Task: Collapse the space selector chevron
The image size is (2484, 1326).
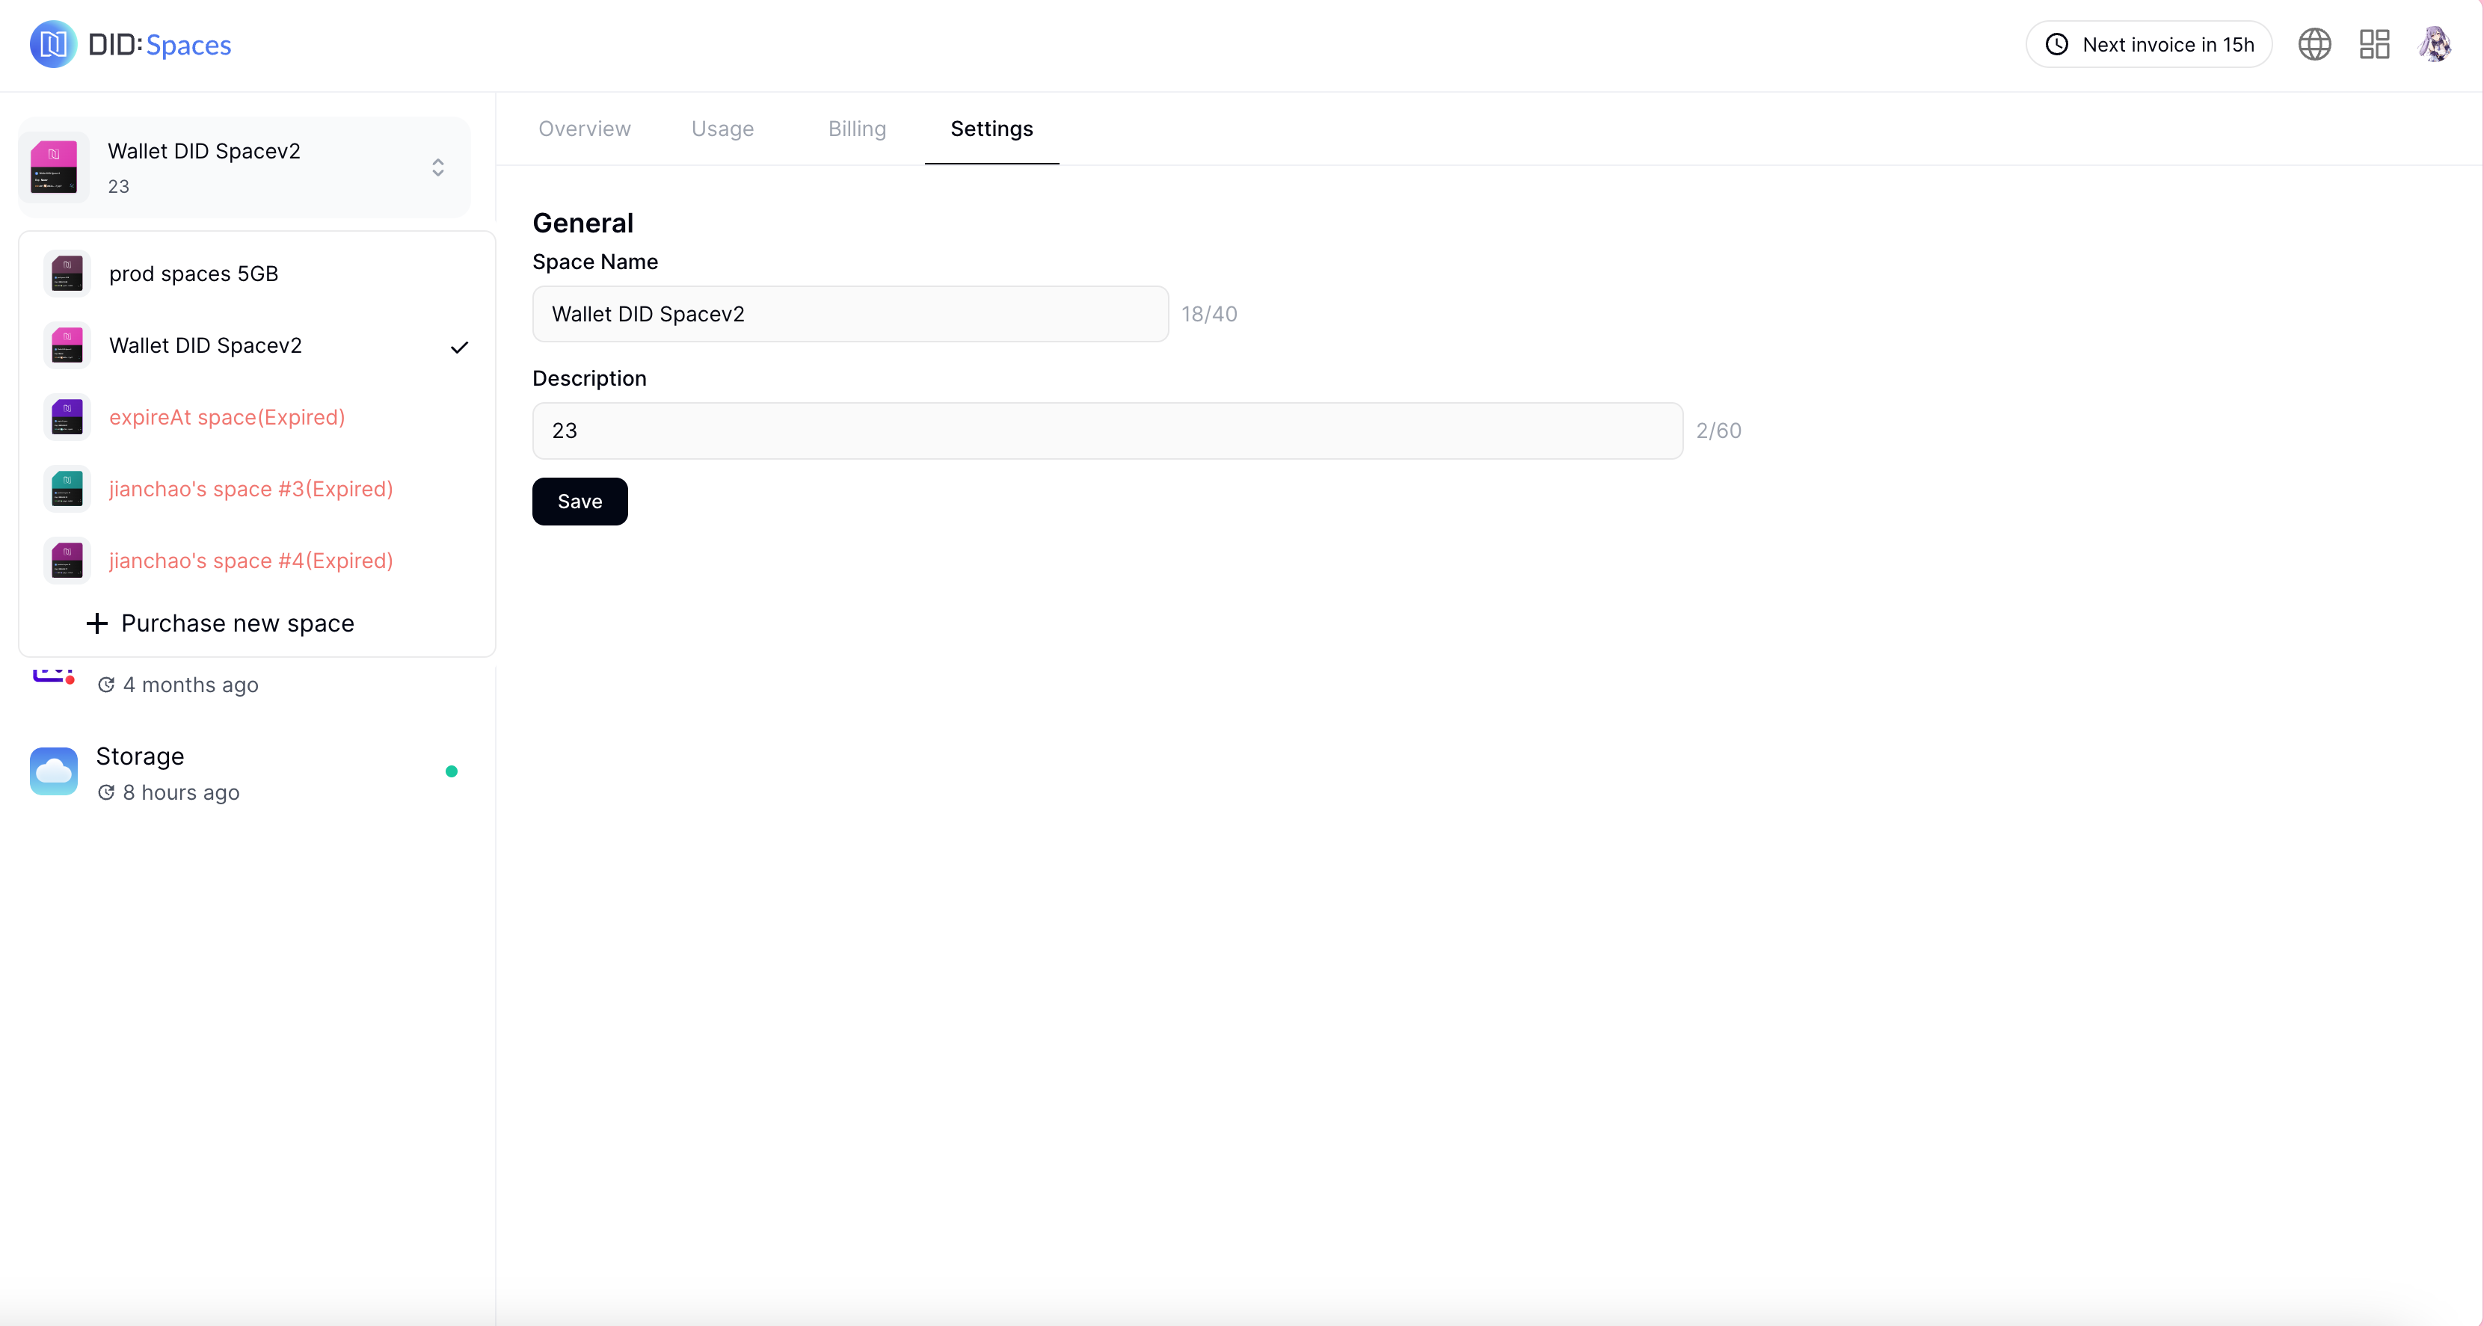Action: pos(437,167)
